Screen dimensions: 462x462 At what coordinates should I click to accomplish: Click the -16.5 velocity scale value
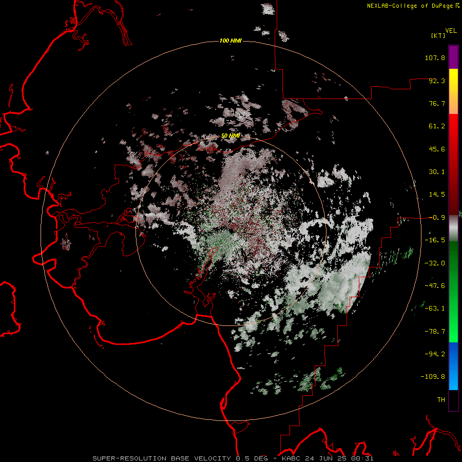pyautogui.click(x=435, y=240)
